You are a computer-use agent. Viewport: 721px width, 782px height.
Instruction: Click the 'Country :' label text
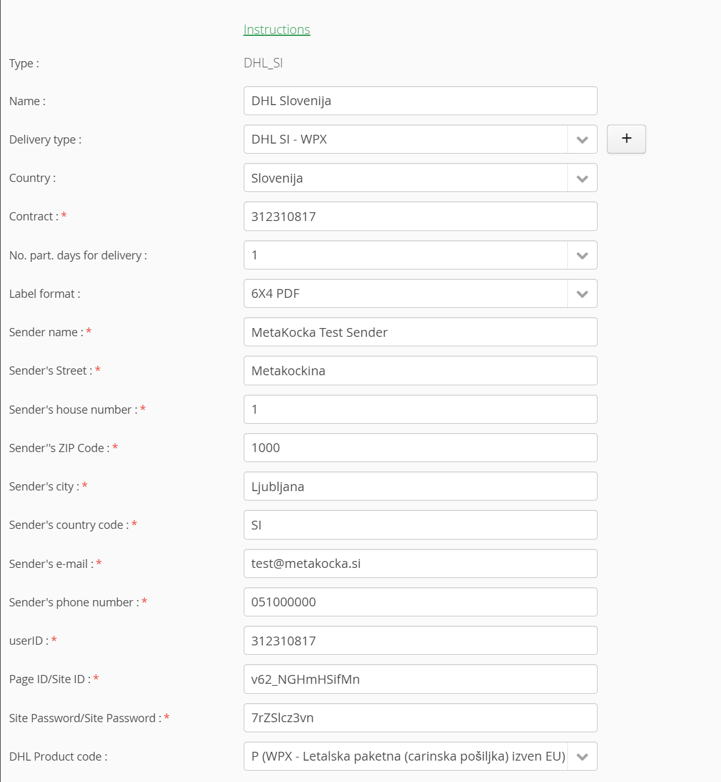(32, 178)
